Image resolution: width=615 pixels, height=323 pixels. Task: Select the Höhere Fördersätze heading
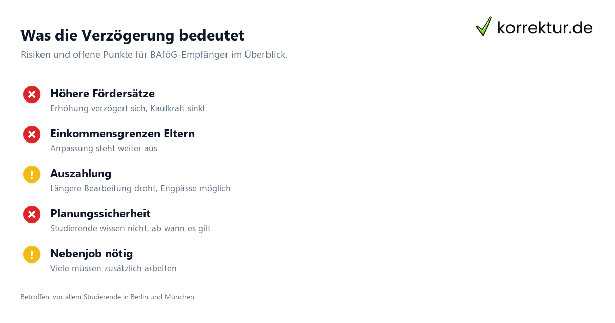pyautogui.click(x=102, y=93)
